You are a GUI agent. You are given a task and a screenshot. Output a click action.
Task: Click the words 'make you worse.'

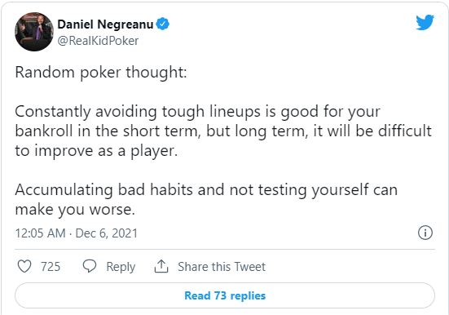(75, 210)
